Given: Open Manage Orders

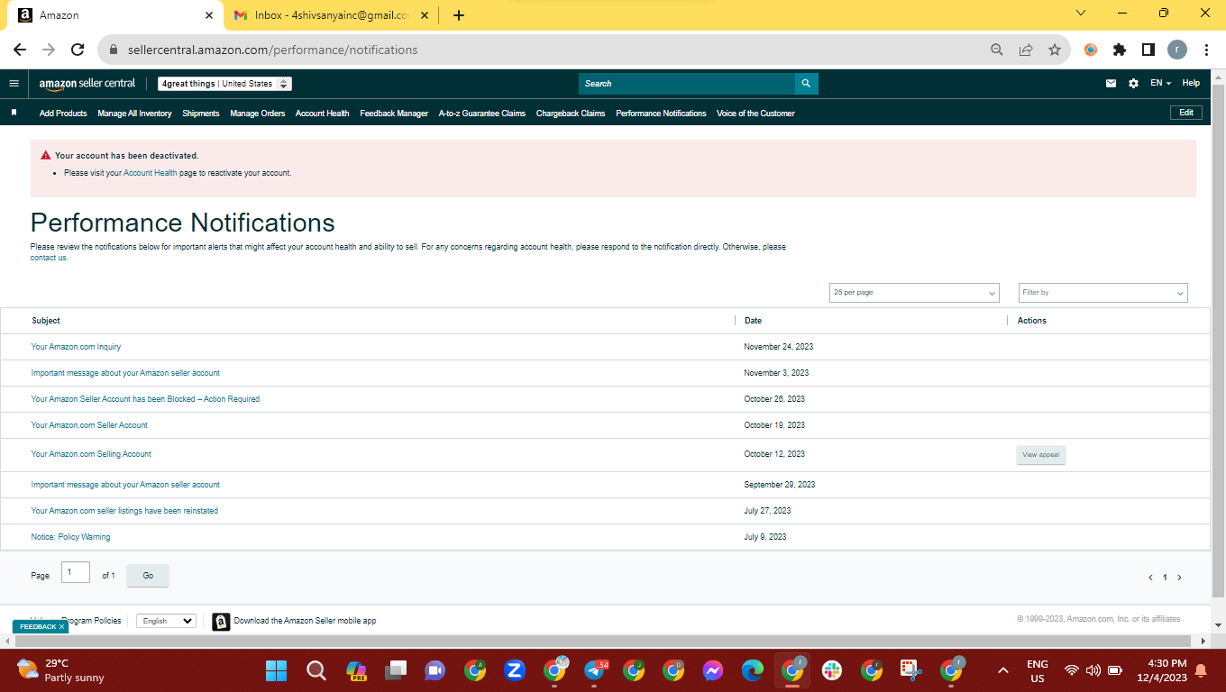Looking at the screenshot, I should pyautogui.click(x=258, y=114).
